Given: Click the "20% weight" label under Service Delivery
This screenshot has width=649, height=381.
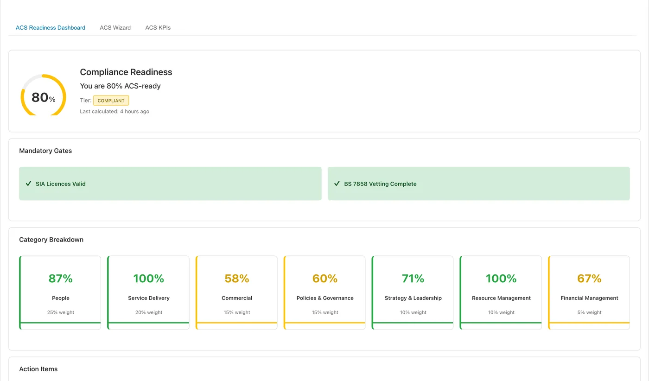Looking at the screenshot, I should pyautogui.click(x=149, y=312).
